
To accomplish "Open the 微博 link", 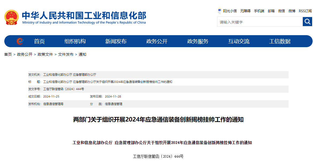I will point(292,11).
